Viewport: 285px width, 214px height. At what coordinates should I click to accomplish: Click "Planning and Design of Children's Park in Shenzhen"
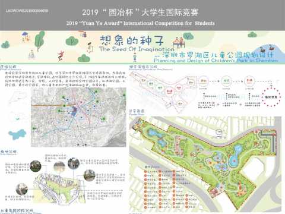216,61
